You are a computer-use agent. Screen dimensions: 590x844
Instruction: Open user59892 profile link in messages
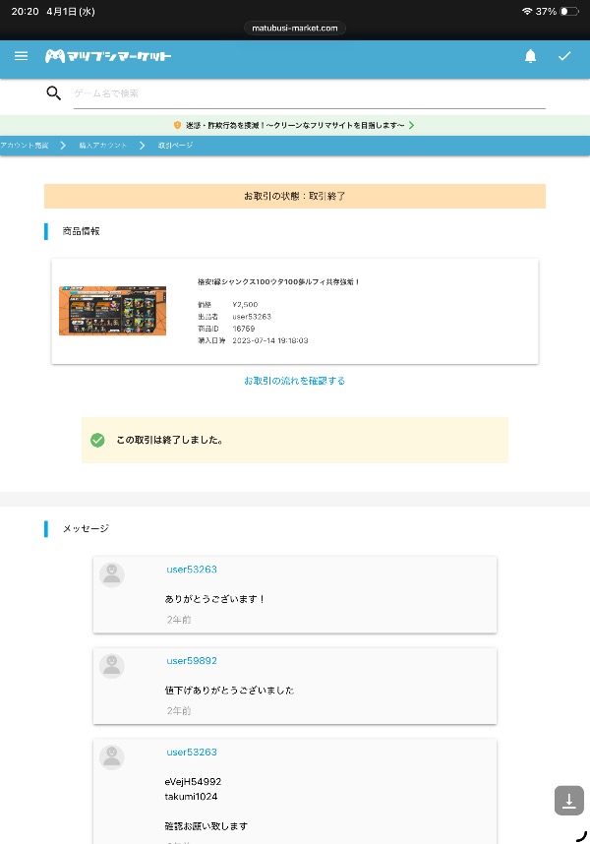[192, 661]
